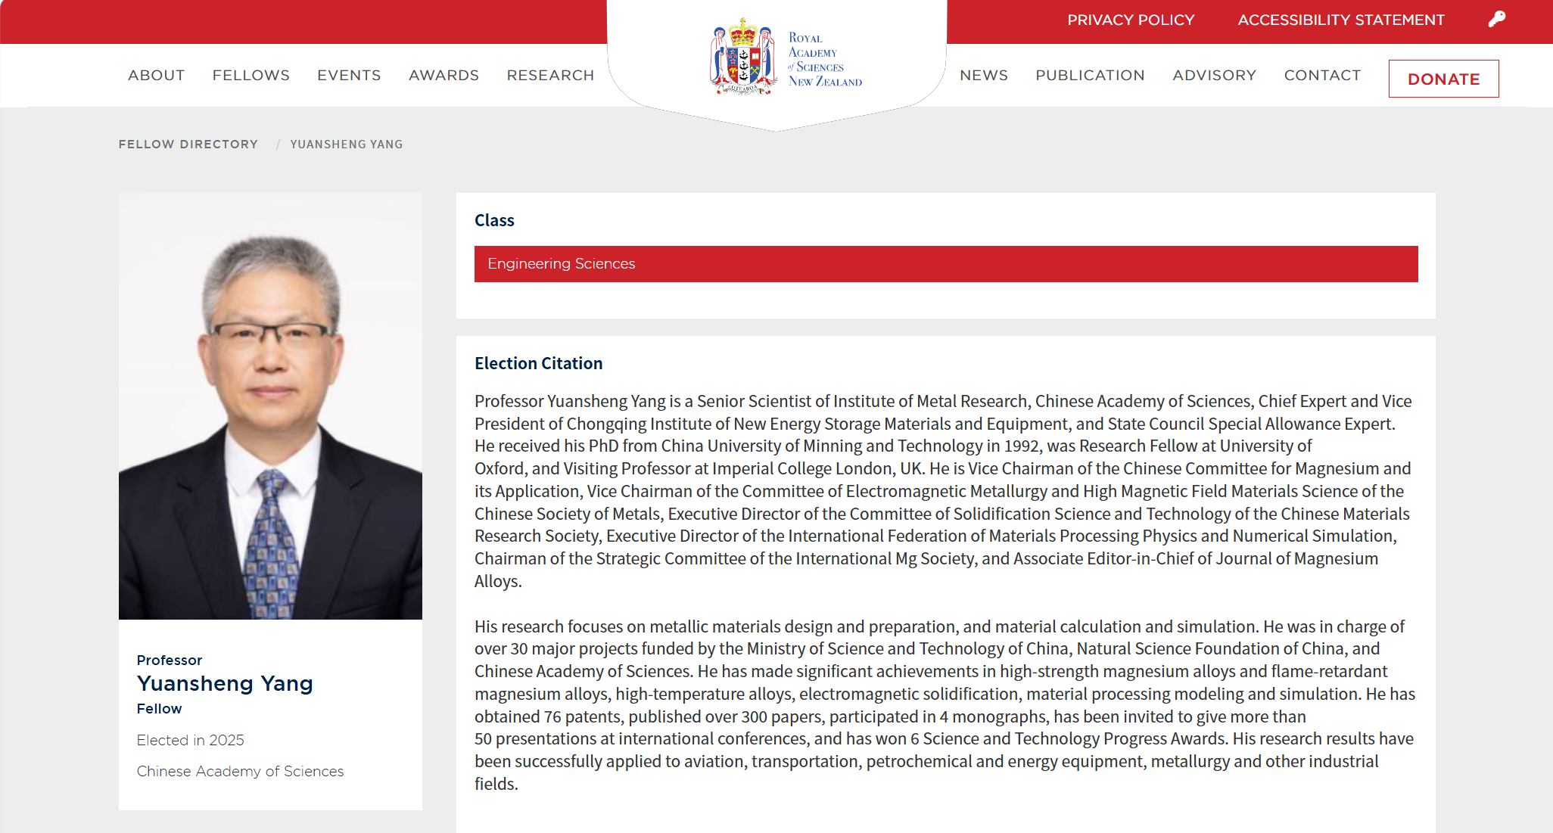The width and height of the screenshot is (1553, 833).
Task: Click Yuansheng Yang breadcrumb item
Action: coord(347,145)
